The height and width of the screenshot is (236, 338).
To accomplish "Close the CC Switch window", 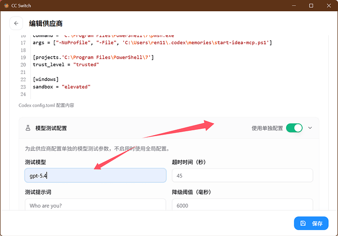I will click(x=329, y=5).
